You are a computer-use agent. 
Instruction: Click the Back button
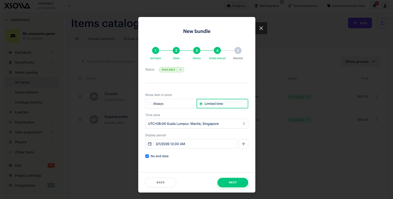tap(160, 182)
